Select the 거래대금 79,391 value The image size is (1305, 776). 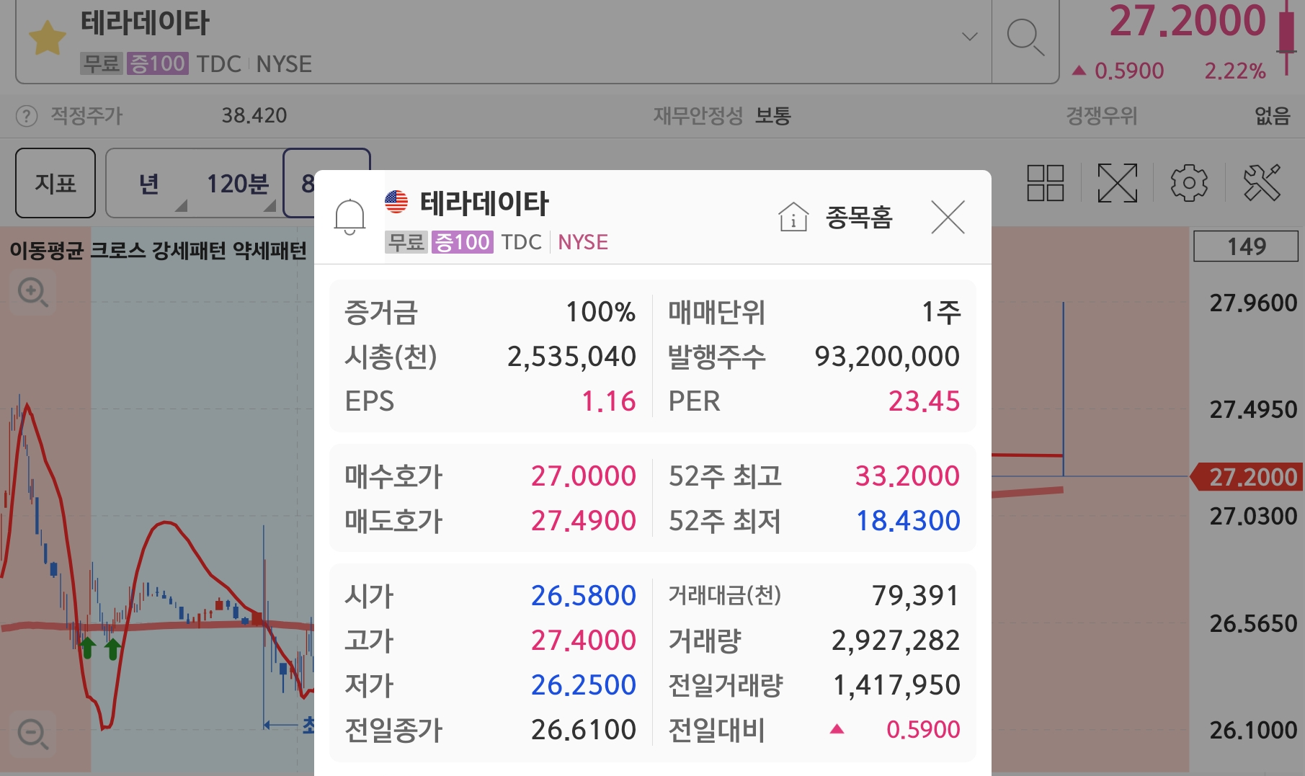click(916, 596)
